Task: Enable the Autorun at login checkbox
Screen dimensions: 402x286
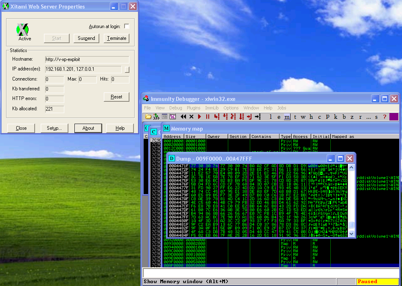Action: [x=127, y=26]
